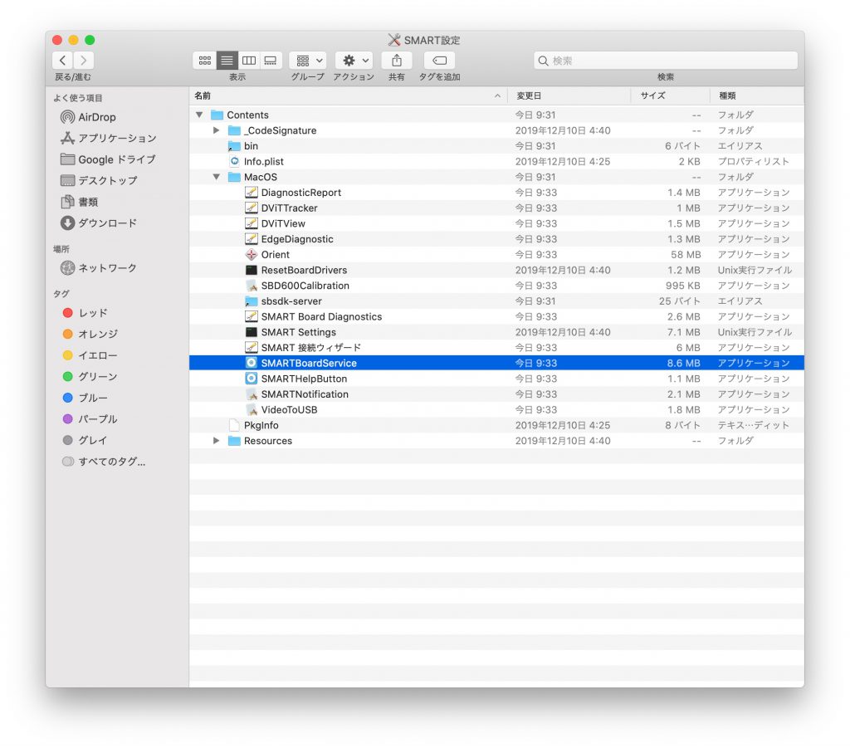Screen dimensions: 850x748
Task: Select the SMART Board Diagnostics icon
Action: (x=251, y=316)
